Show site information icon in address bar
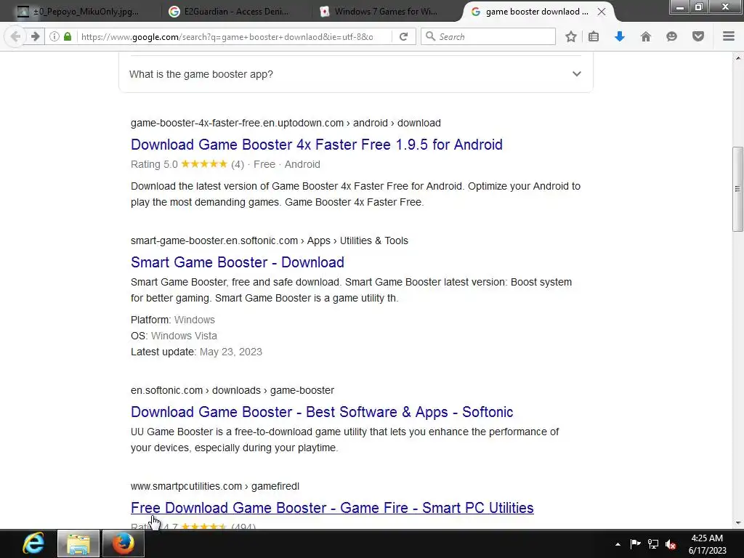744x558 pixels. pos(54,36)
